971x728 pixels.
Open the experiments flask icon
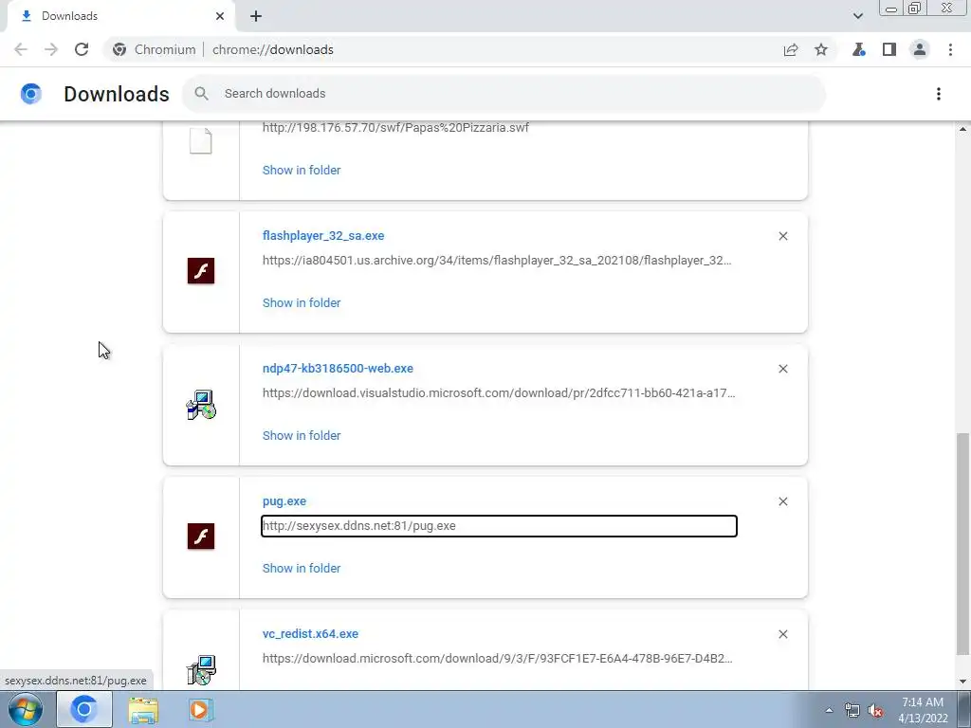point(859,49)
